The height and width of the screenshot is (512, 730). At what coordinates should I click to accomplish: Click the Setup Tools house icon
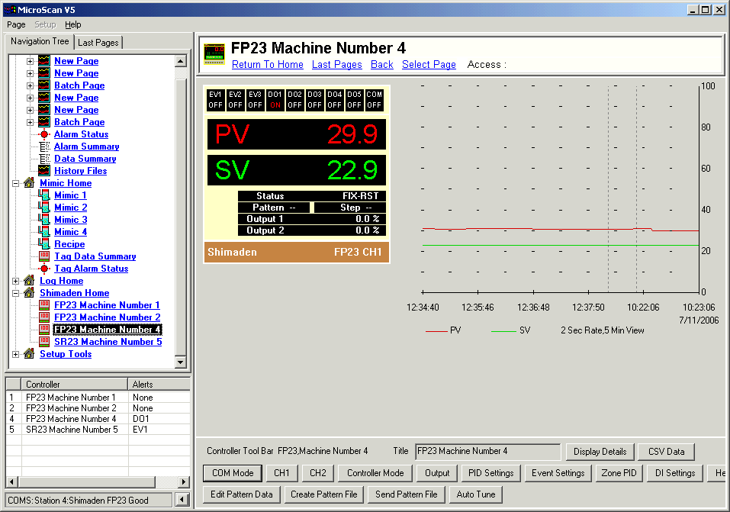click(29, 353)
